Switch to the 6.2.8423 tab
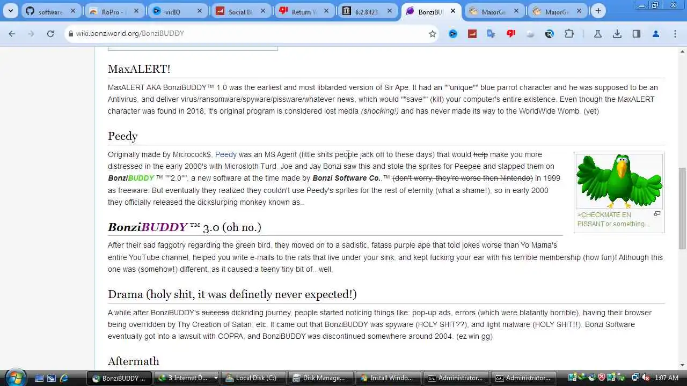Screen dimensions: 687x386 [368, 11]
